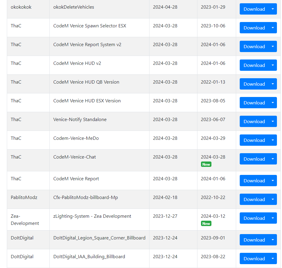This screenshot has height=268, width=282.
Task: Download Codem-Venice-MeDo
Action: pos(254,140)
